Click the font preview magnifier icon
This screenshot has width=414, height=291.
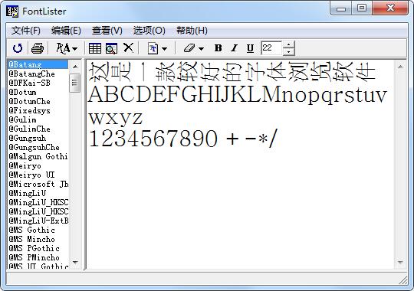click(x=111, y=48)
